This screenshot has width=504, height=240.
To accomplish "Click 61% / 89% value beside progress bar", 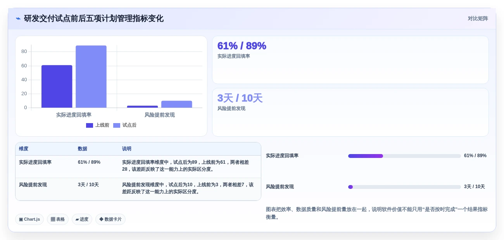I will (475, 156).
